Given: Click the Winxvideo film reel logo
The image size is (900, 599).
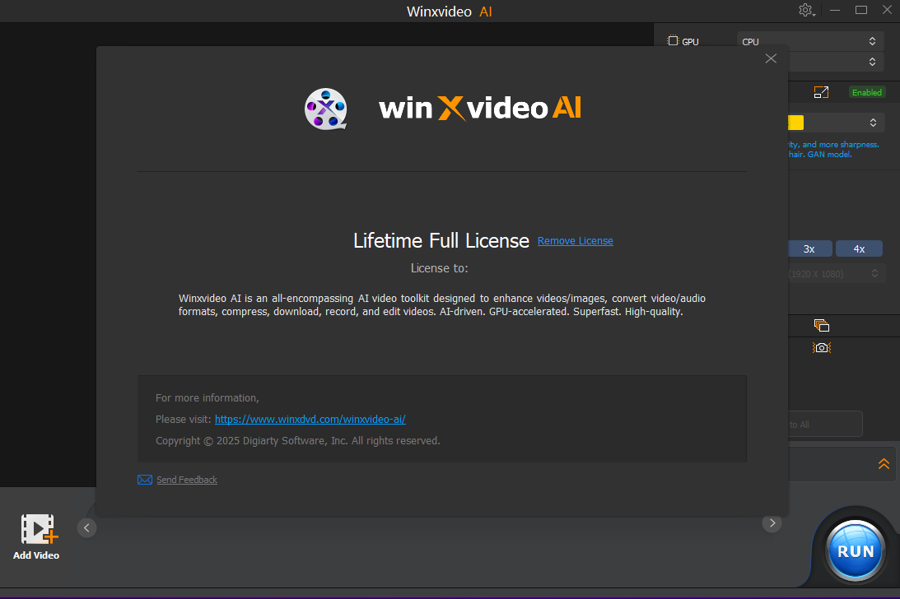Looking at the screenshot, I should coord(326,109).
